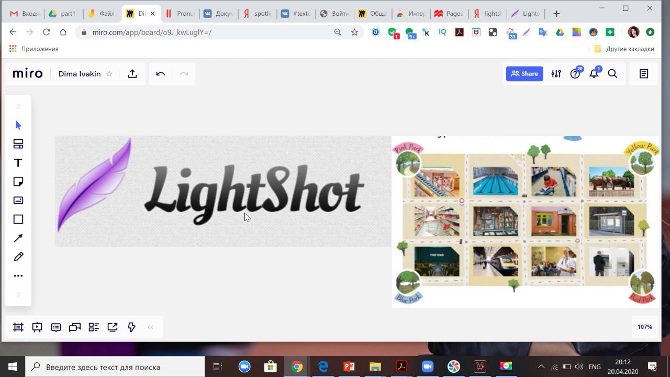
Task: Show hidden system tray icons
Action: click(x=541, y=367)
